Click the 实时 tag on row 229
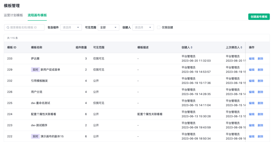 (x=35, y=70)
